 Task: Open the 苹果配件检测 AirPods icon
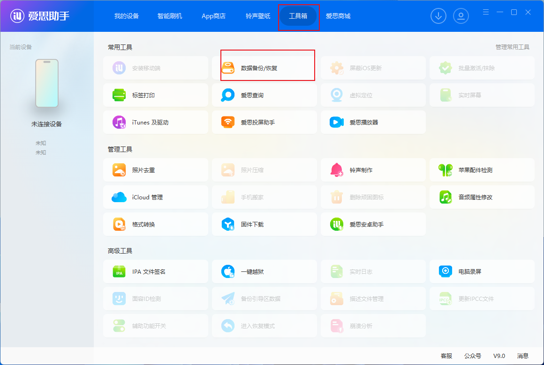click(x=446, y=170)
